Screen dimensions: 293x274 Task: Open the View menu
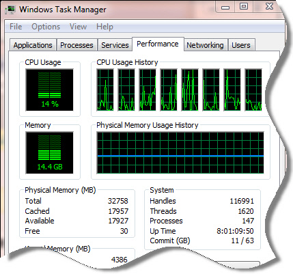[78, 27]
